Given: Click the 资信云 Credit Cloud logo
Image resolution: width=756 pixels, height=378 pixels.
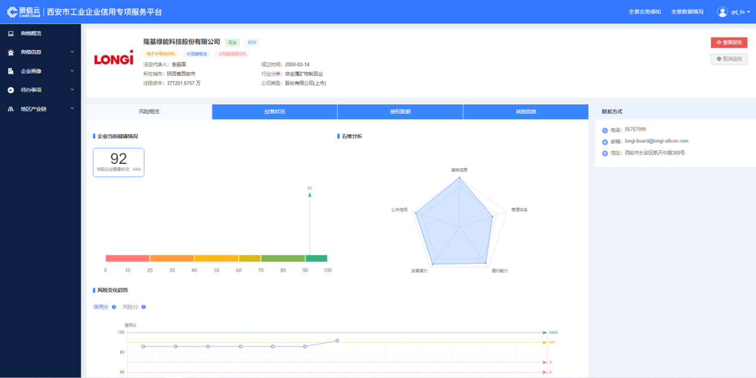Looking at the screenshot, I should (x=23, y=12).
